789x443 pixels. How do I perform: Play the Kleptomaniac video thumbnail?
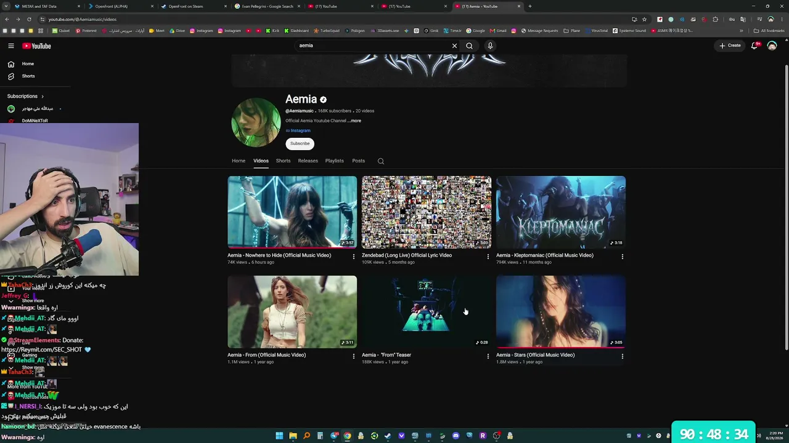[x=561, y=212]
